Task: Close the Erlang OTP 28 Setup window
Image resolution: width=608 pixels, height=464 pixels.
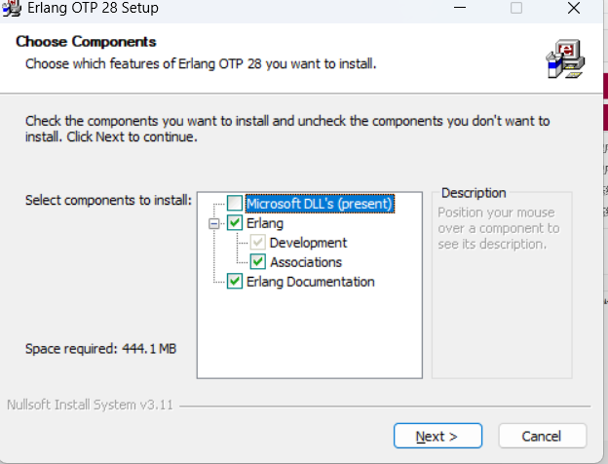Action: point(574,8)
